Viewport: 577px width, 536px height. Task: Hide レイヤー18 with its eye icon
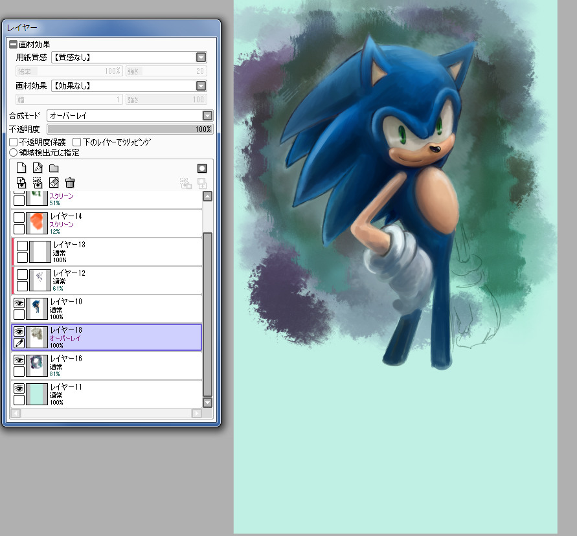(19, 331)
